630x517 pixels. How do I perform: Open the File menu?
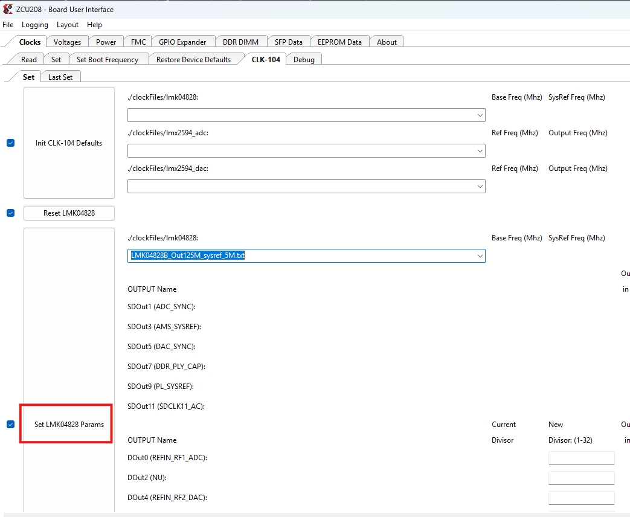point(8,25)
